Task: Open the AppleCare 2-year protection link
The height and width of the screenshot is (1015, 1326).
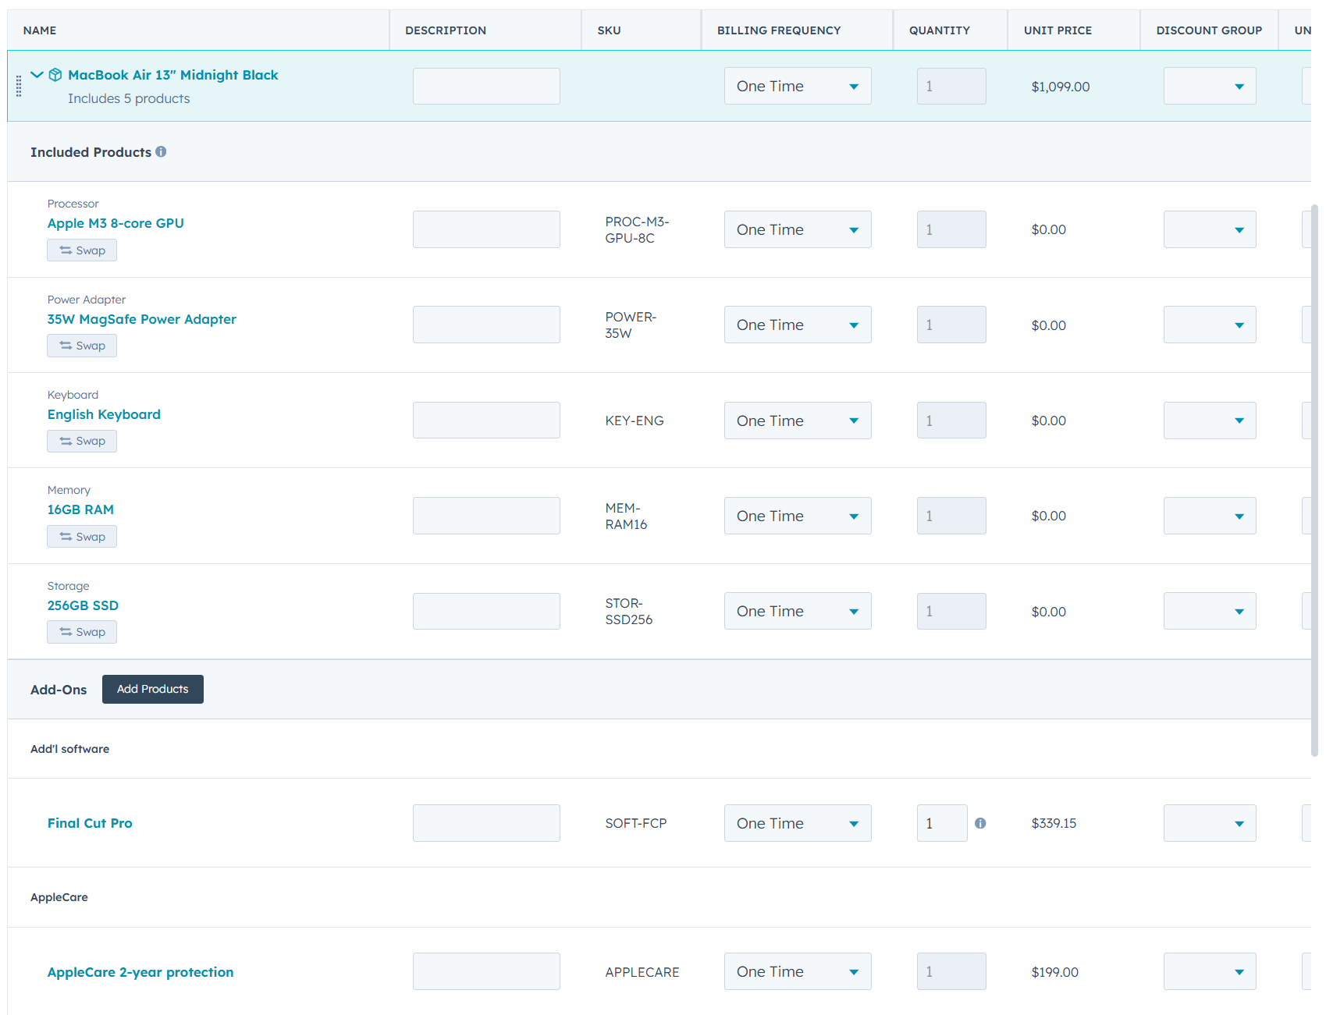Action: (x=140, y=971)
